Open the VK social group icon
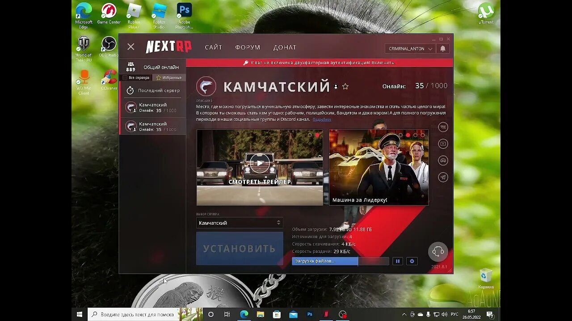The height and width of the screenshot is (321, 572). click(443, 127)
